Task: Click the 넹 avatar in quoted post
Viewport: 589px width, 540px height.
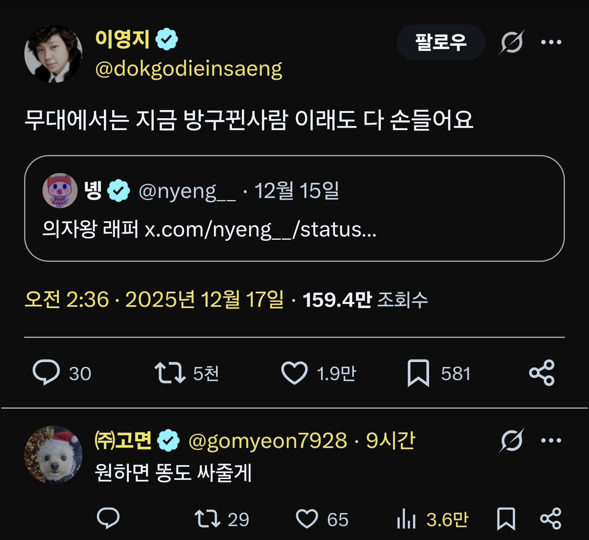Action: point(60,190)
